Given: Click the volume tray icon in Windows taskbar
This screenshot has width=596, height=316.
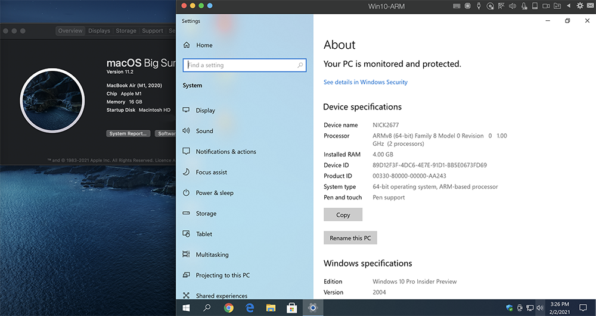Looking at the screenshot, I should [x=540, y=308].
